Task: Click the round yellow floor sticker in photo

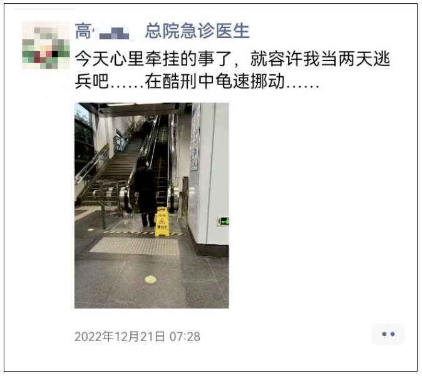Action: 151,280
